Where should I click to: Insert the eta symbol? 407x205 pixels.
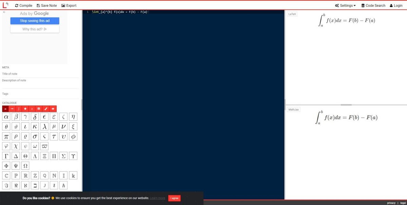(x=73, y=117)
